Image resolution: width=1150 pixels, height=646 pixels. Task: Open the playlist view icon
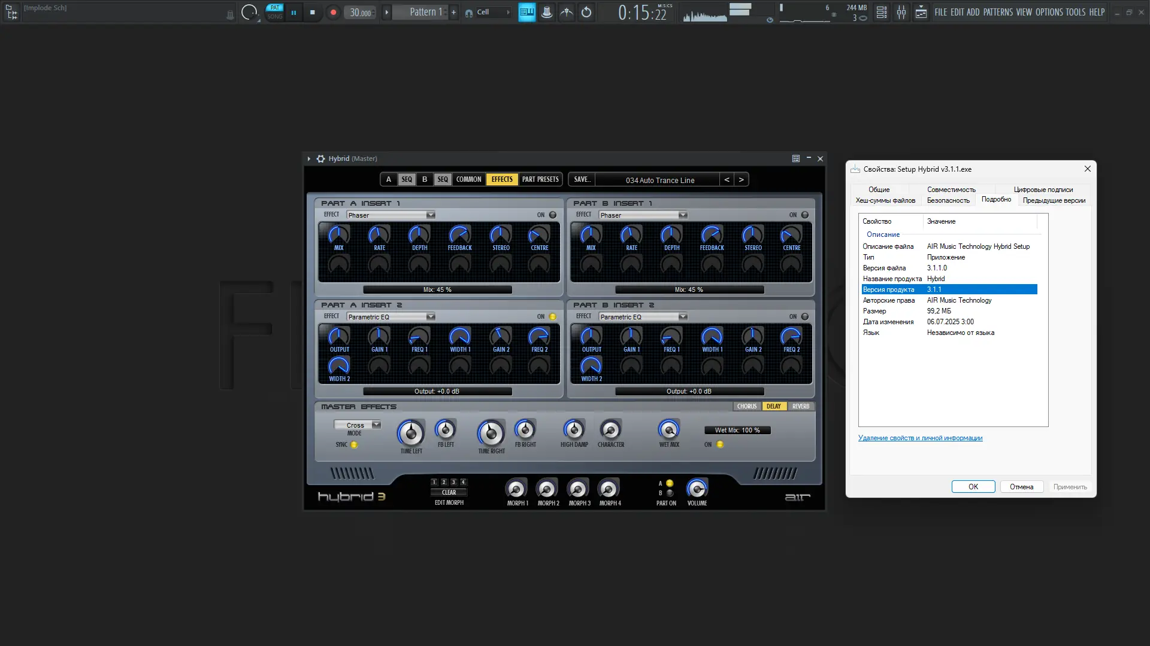[881, 12]
